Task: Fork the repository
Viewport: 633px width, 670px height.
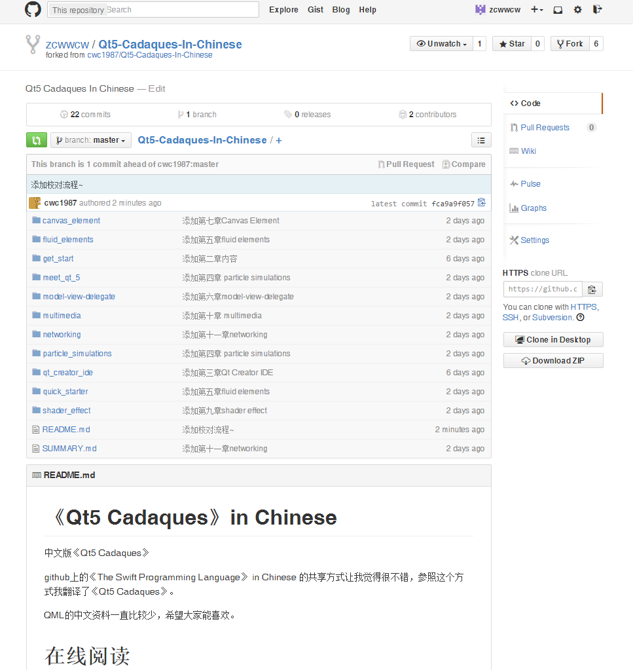Action: [x=570, y=44]
